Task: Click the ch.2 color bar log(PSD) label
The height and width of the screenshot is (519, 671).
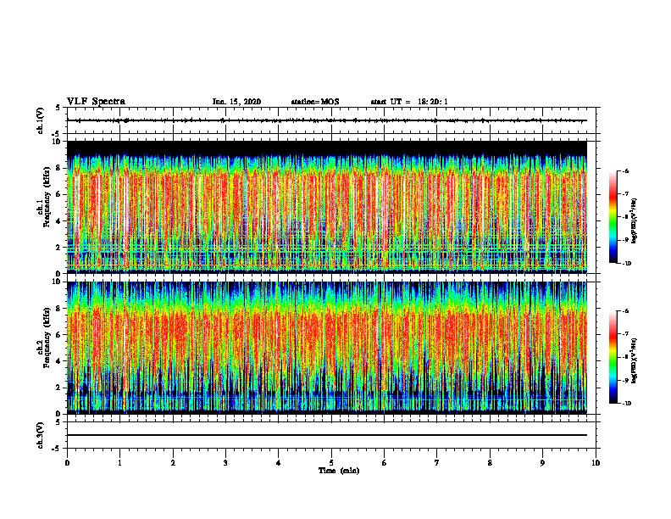Action: (635, 361)
